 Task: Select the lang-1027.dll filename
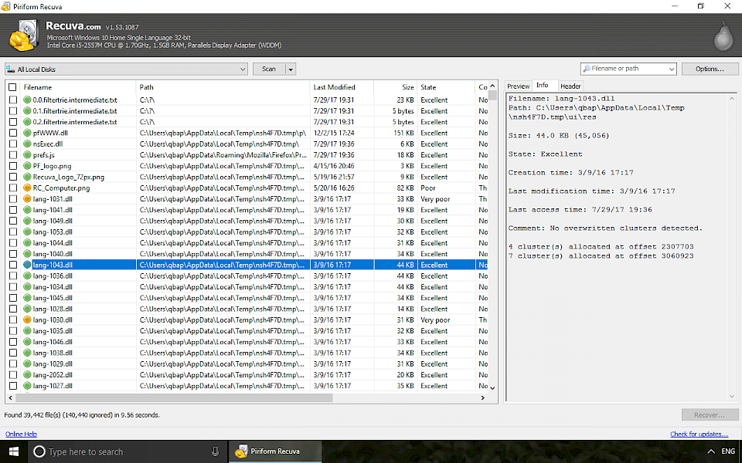(x=53, y=386)
